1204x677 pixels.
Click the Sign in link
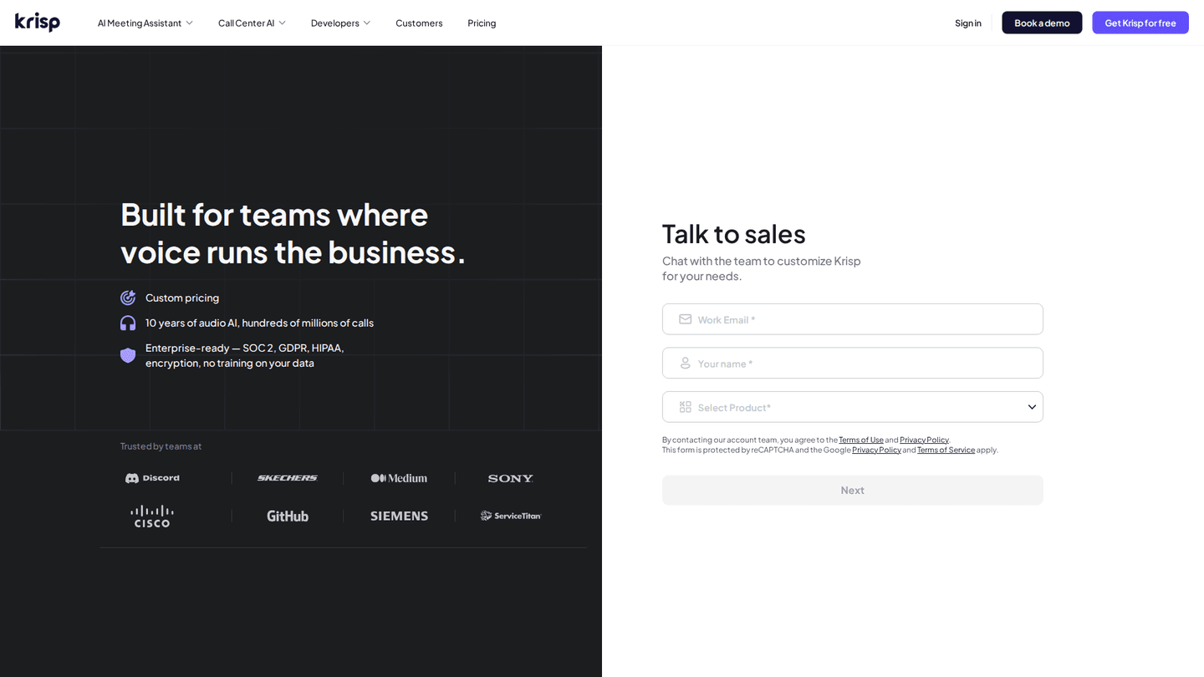click(968, 23)
